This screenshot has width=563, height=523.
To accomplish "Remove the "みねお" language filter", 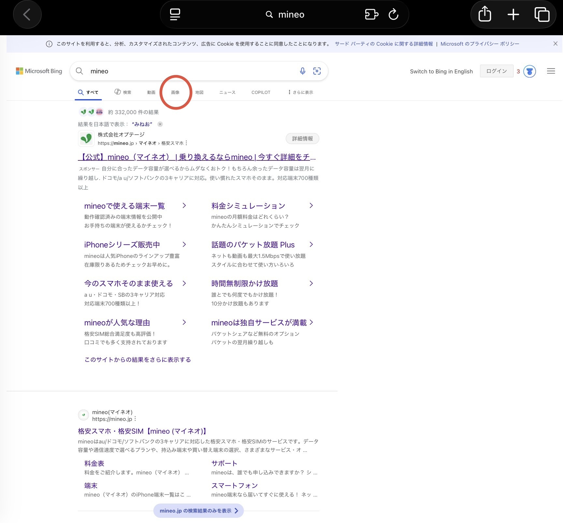I will [x=160, y=124].
